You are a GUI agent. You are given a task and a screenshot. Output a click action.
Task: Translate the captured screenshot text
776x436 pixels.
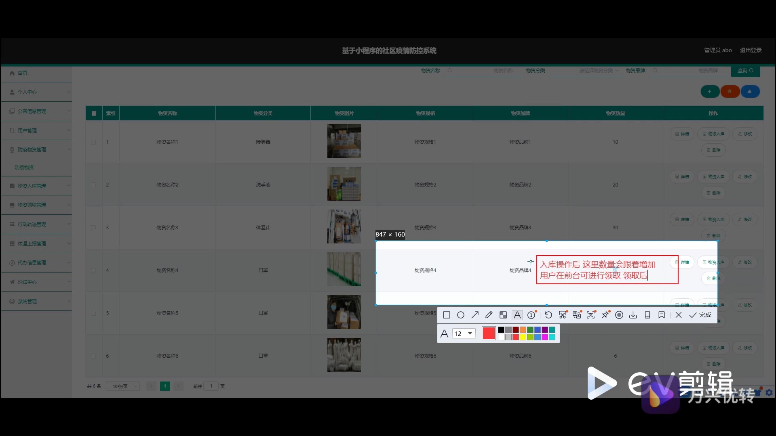(x=577, y=315)
